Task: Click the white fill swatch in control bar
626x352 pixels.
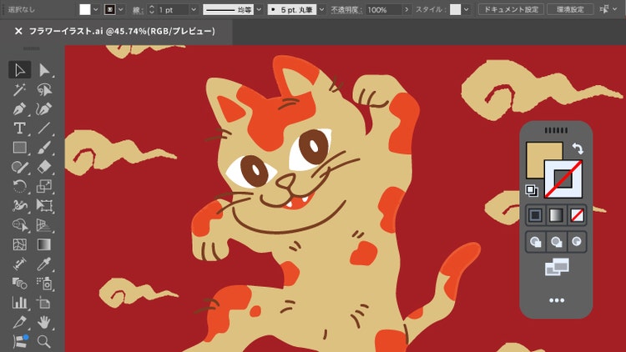Action: [x=84, y=9]
